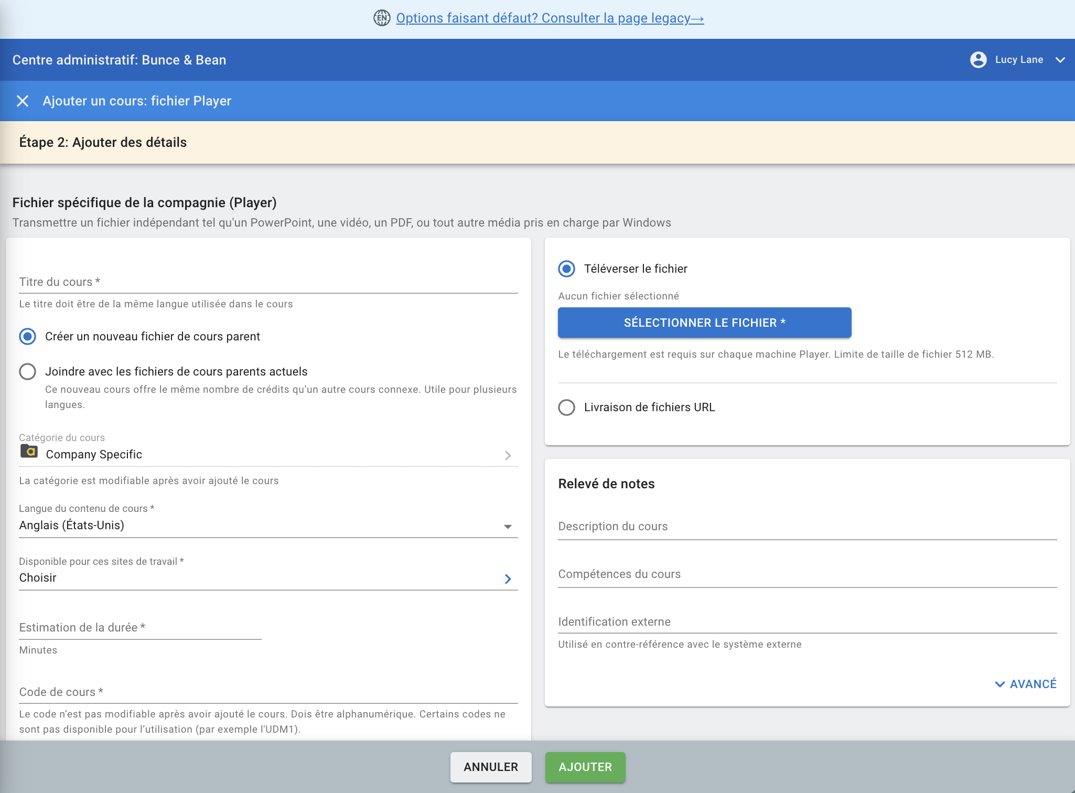Expand the AVANCÉ advanced section

[x=1026, y=684]
